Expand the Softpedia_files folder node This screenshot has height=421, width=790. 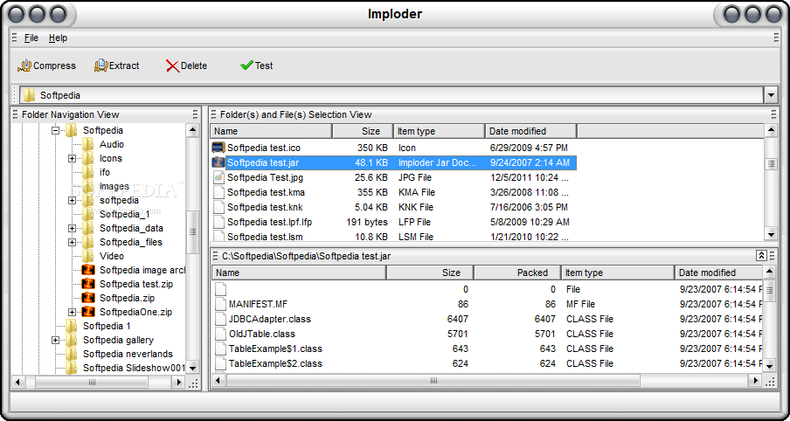click(x=72, y=242)
